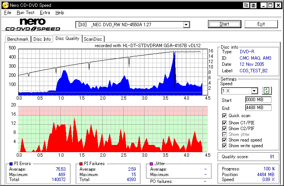Image resolution: width=284 pixels, height=186 pixels.
Task: Toggle the Show jitter checkbox
Action: point(224,134)
